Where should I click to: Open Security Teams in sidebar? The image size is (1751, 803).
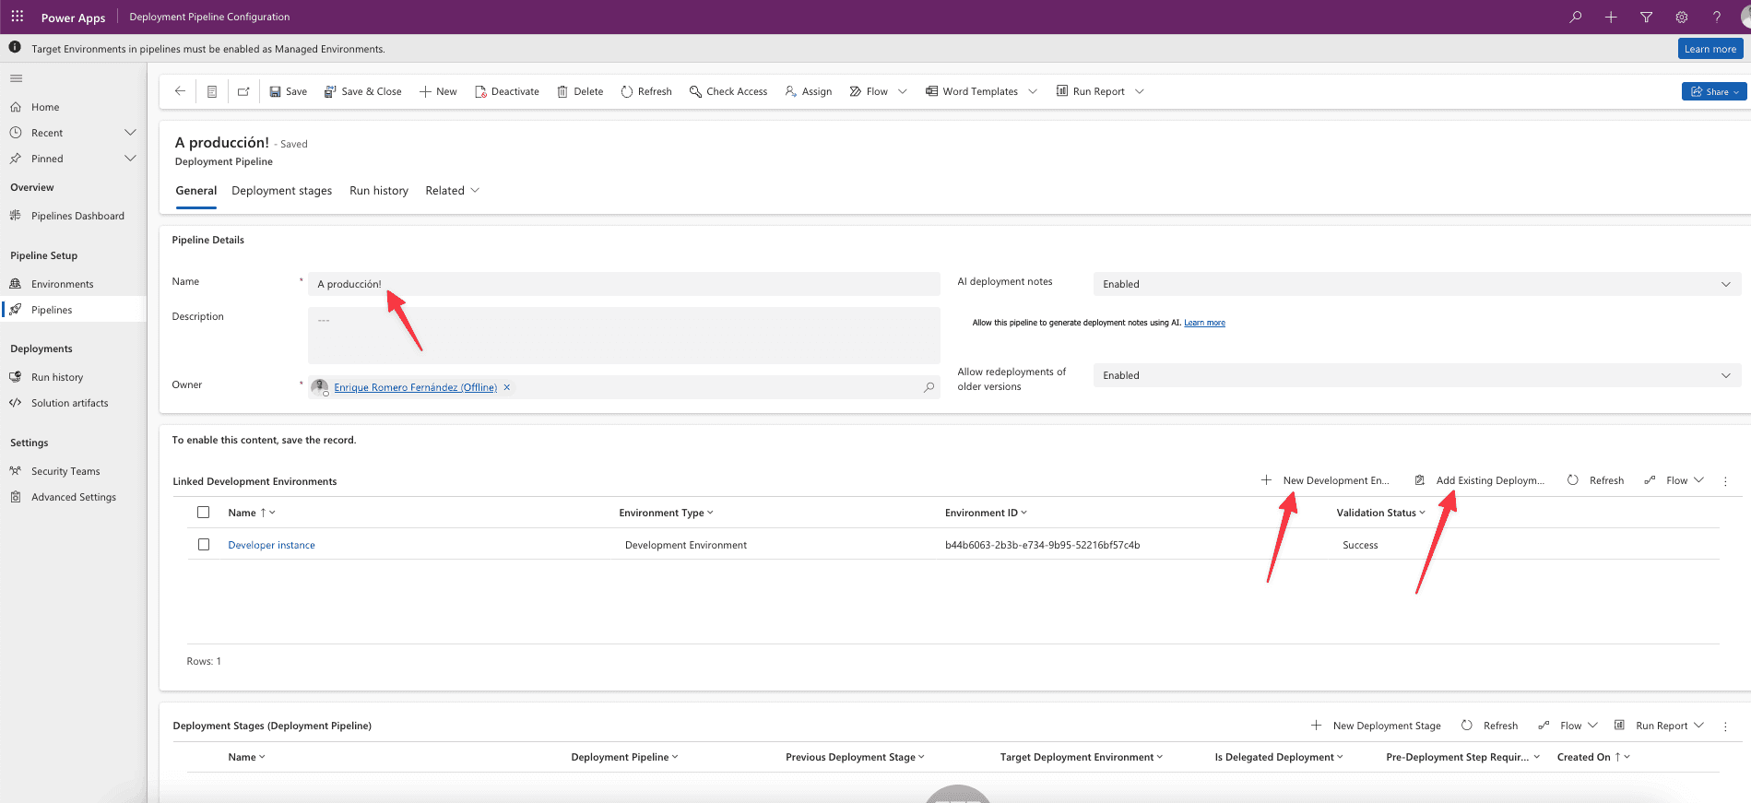65,471
